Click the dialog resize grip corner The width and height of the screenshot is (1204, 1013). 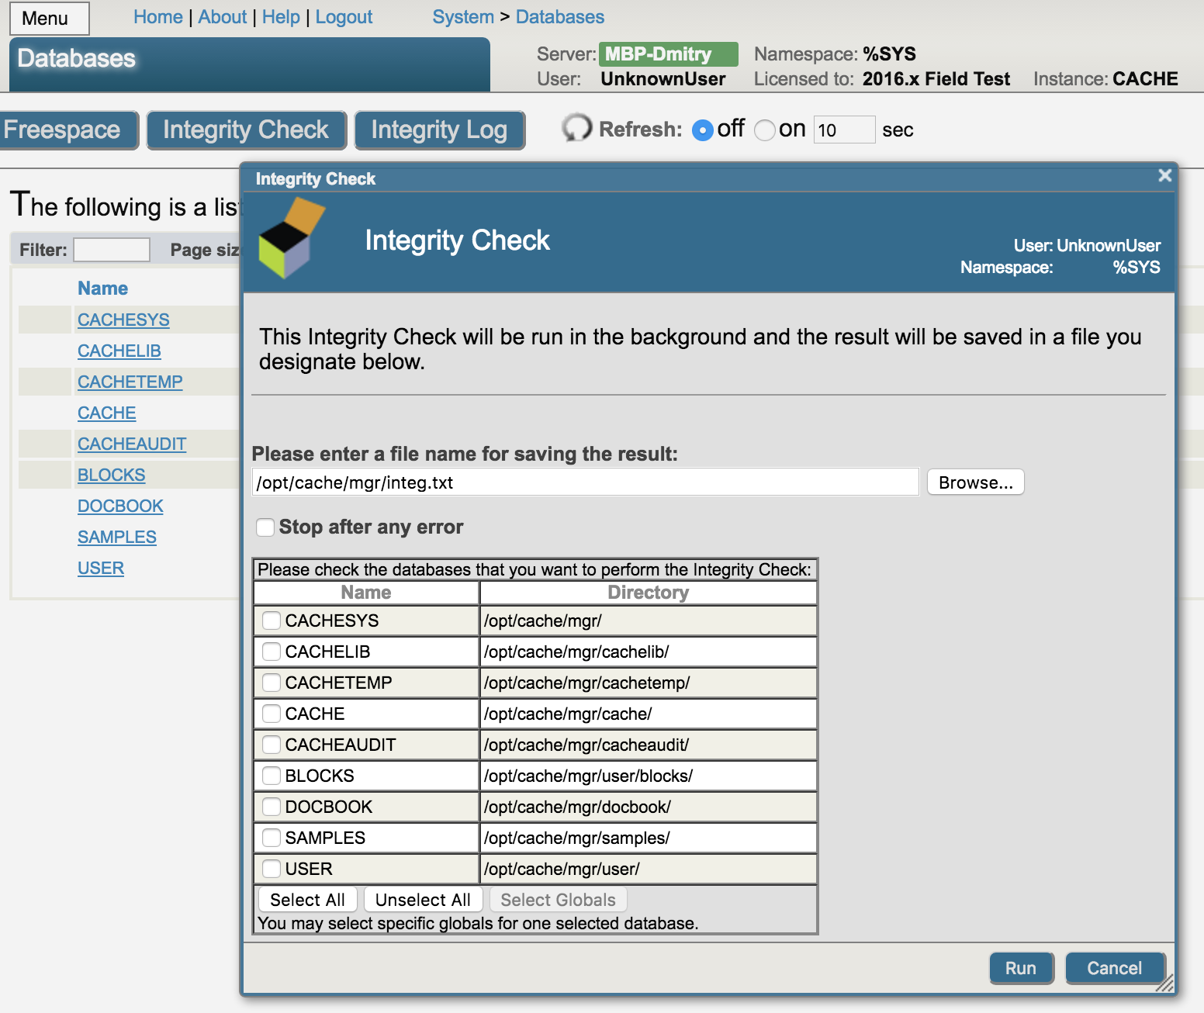pyautogui.click(x=1164, y=984)
